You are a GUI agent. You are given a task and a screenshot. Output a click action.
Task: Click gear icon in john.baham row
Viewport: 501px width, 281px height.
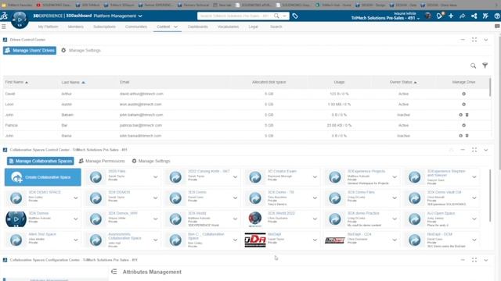pyautogui.click(x=461, y=115)
